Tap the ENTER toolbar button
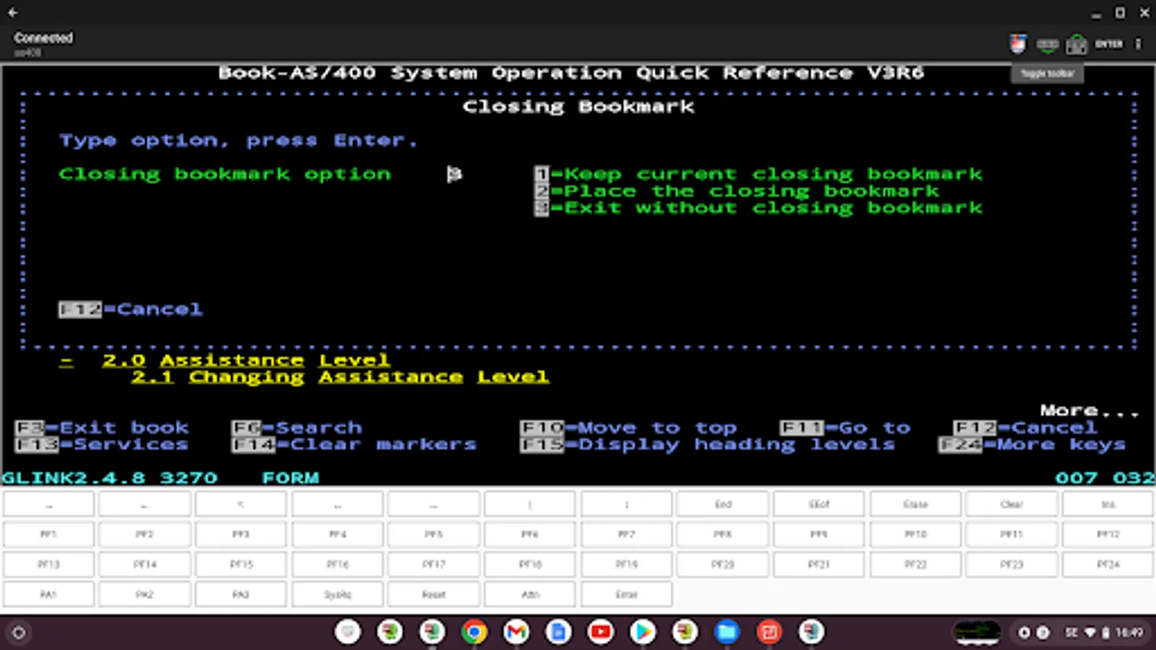The image size is (1156, 650). (1109, 44)
